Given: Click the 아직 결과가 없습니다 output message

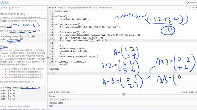Looking at the screenshot, I should (58, 100).
